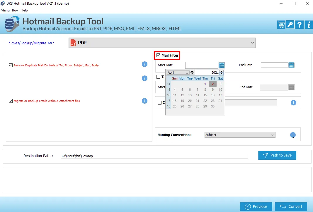313x212 pixels.
Task: Click the key activation icon
Action: [290, 25]
